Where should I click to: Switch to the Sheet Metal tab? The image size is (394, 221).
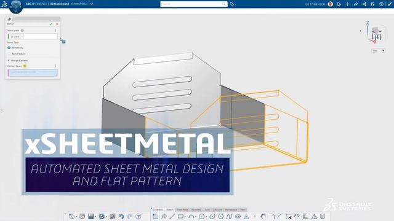click(182, 210)
